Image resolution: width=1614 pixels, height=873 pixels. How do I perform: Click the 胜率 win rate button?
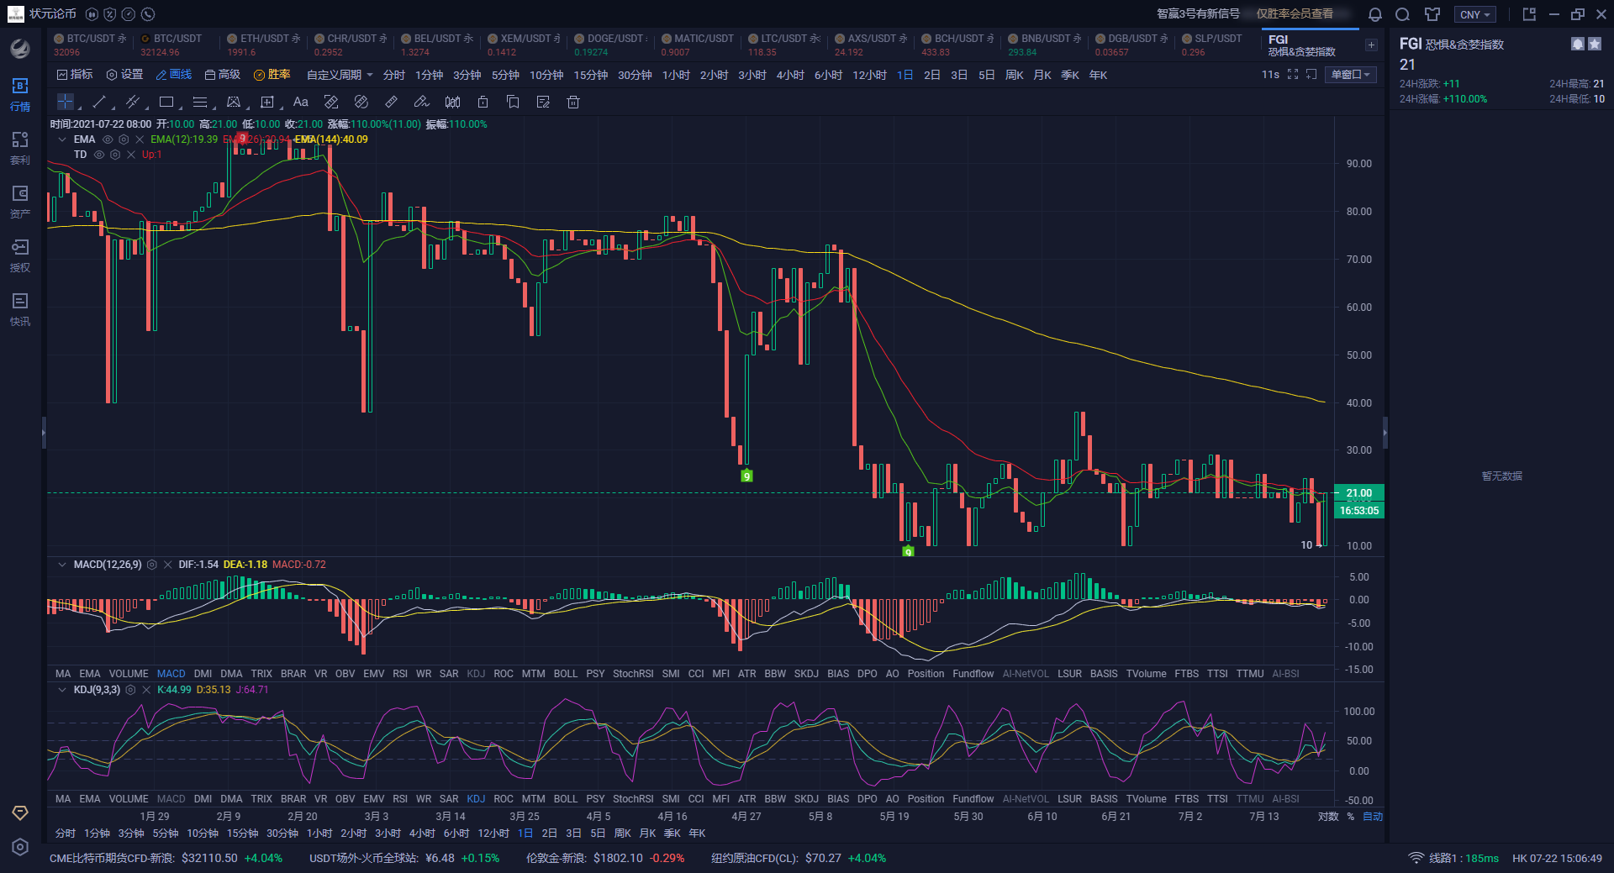pyautogui.click(x=272, y=75)
